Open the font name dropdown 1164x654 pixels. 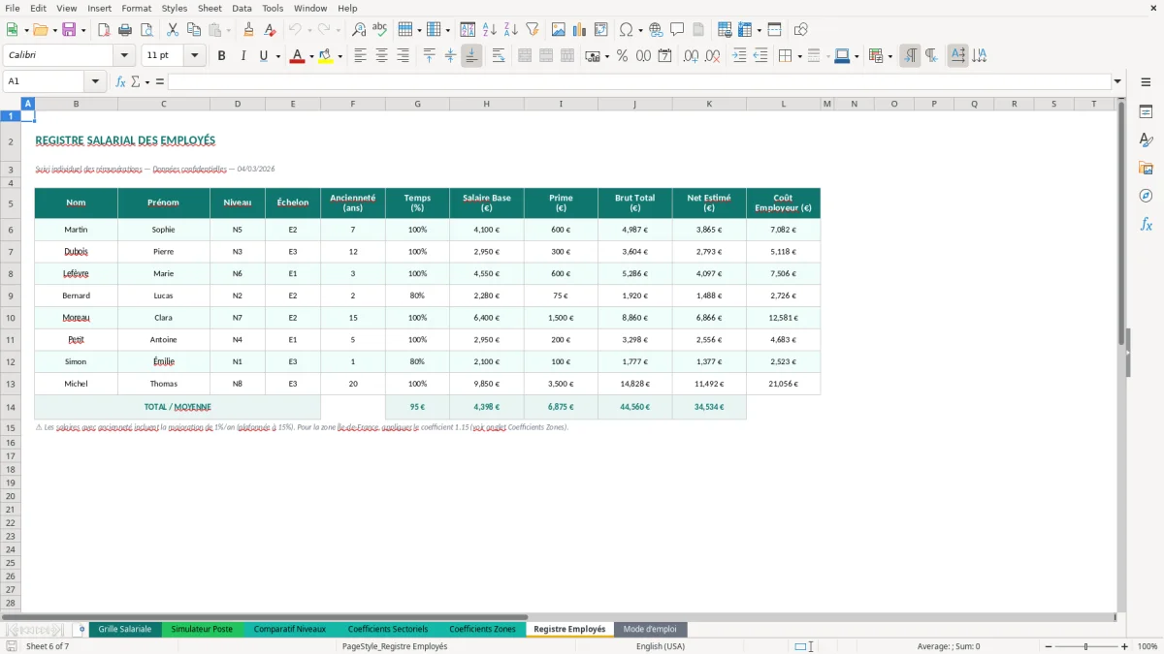tap(125, 56)
